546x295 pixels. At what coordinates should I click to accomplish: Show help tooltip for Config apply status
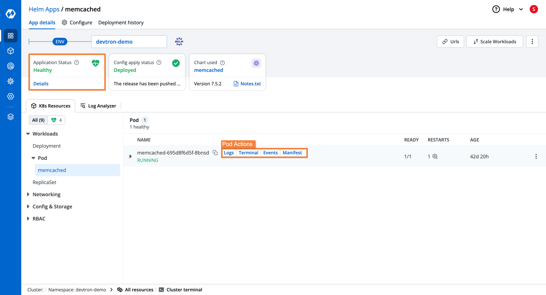pos(159,62)
